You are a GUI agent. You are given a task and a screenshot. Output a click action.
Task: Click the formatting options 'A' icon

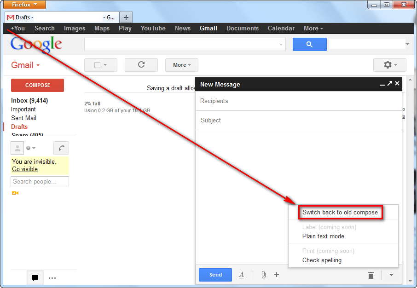click(x=242, y=275)
